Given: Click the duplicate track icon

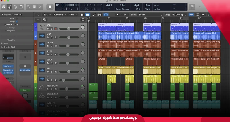Looking at the screenshot, I should 45,20.
